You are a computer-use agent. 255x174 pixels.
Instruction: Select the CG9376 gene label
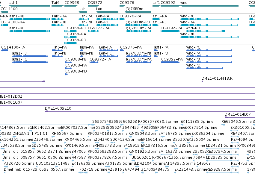(x=127, y=3)
